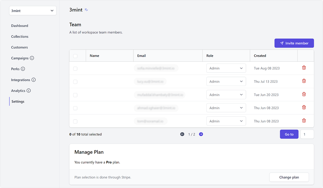
Task: Click the Change plan button
Action: pos(289,177)
